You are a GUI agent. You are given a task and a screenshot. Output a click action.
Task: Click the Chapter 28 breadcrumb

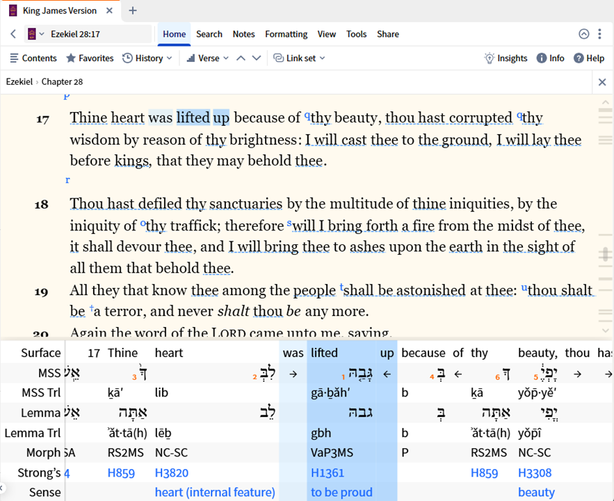(x=63, y=82)
